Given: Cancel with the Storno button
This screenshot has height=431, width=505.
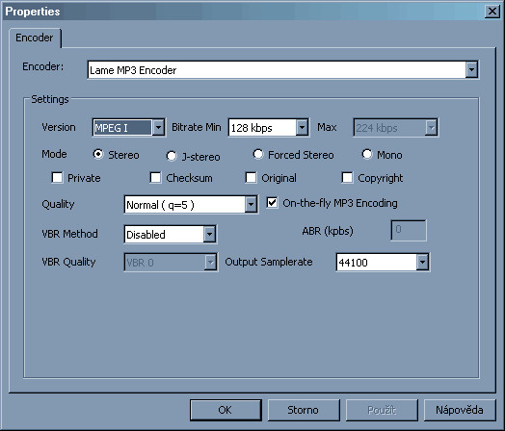Looking at the screenshot, I should (x=304, y=410).
